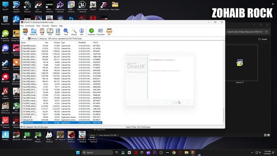The width and height of the screenshot is (277, 156).
Task: Select the dsetup32.dll file row
Action: coord(61,120)
